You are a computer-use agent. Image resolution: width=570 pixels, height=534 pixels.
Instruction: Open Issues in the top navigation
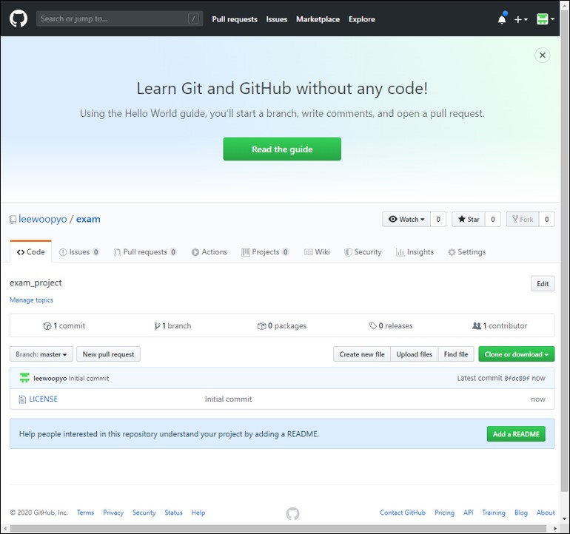point(276,19)
